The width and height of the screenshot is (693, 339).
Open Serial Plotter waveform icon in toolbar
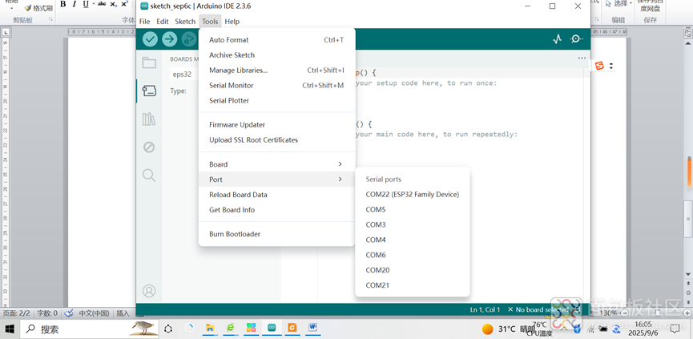click(x=557, y=39)
